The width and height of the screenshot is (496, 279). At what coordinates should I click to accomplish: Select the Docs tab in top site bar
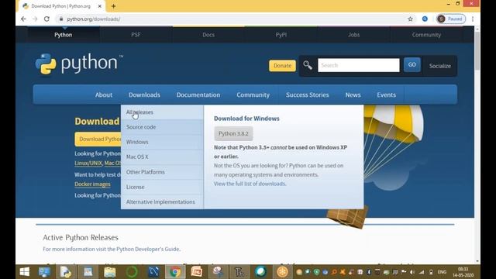(208, 35)
